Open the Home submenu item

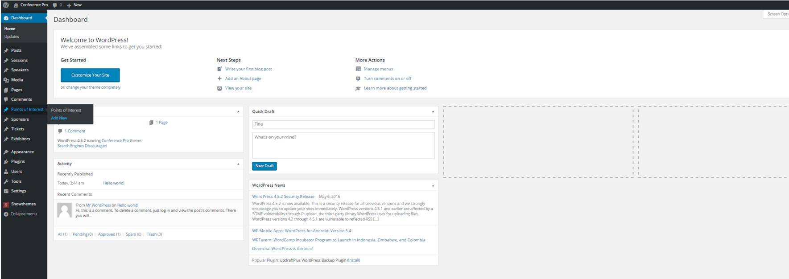(x=10, y=29)
